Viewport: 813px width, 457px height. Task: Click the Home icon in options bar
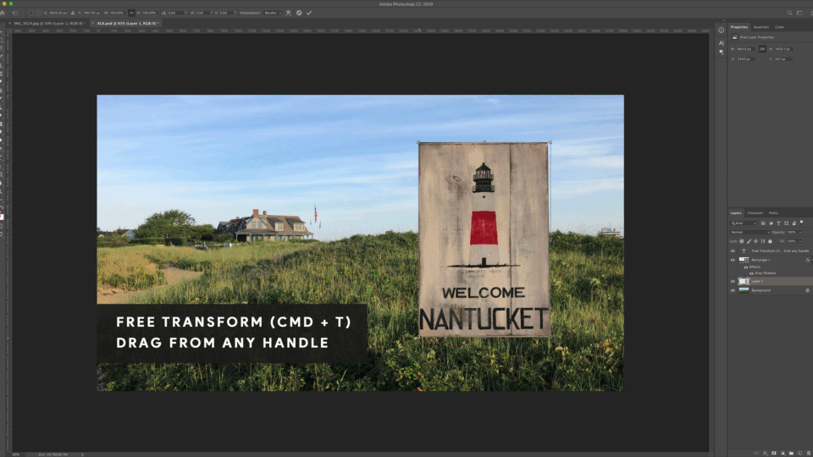coord(3,13)
